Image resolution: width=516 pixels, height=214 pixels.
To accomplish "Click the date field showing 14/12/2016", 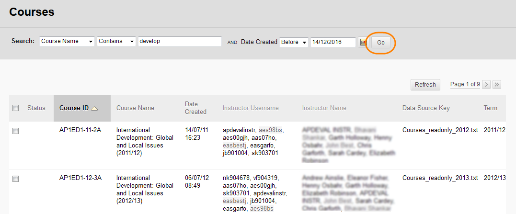I will tap(333, 42).
